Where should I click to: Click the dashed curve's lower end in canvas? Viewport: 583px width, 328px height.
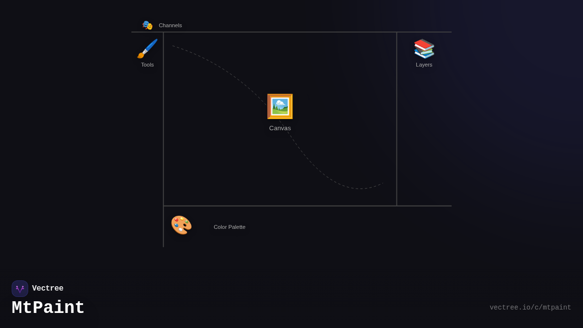point(382,184)
